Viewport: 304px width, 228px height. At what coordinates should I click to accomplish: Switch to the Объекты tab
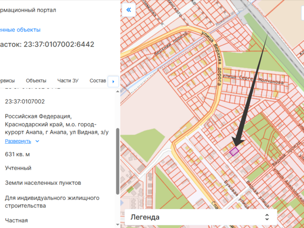click(x=36, y=80)
